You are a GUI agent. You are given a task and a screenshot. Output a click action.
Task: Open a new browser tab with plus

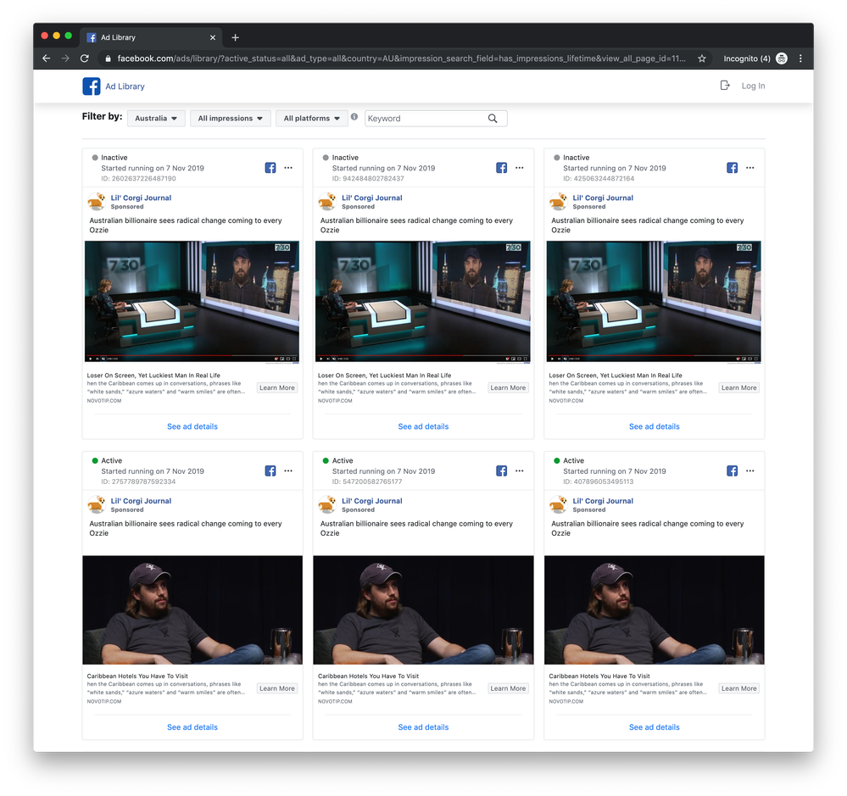click(x=235, y=37)
